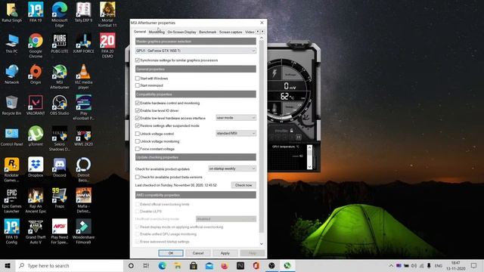Viewport: 484px width, 272px height.
Task: Open the user mode dropdown
Action: (236, 118)
